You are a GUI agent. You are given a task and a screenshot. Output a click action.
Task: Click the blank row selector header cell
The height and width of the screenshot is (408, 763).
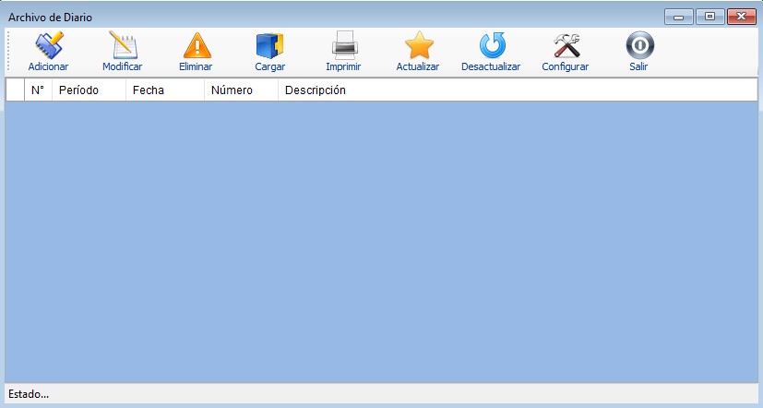click(15, 90)
